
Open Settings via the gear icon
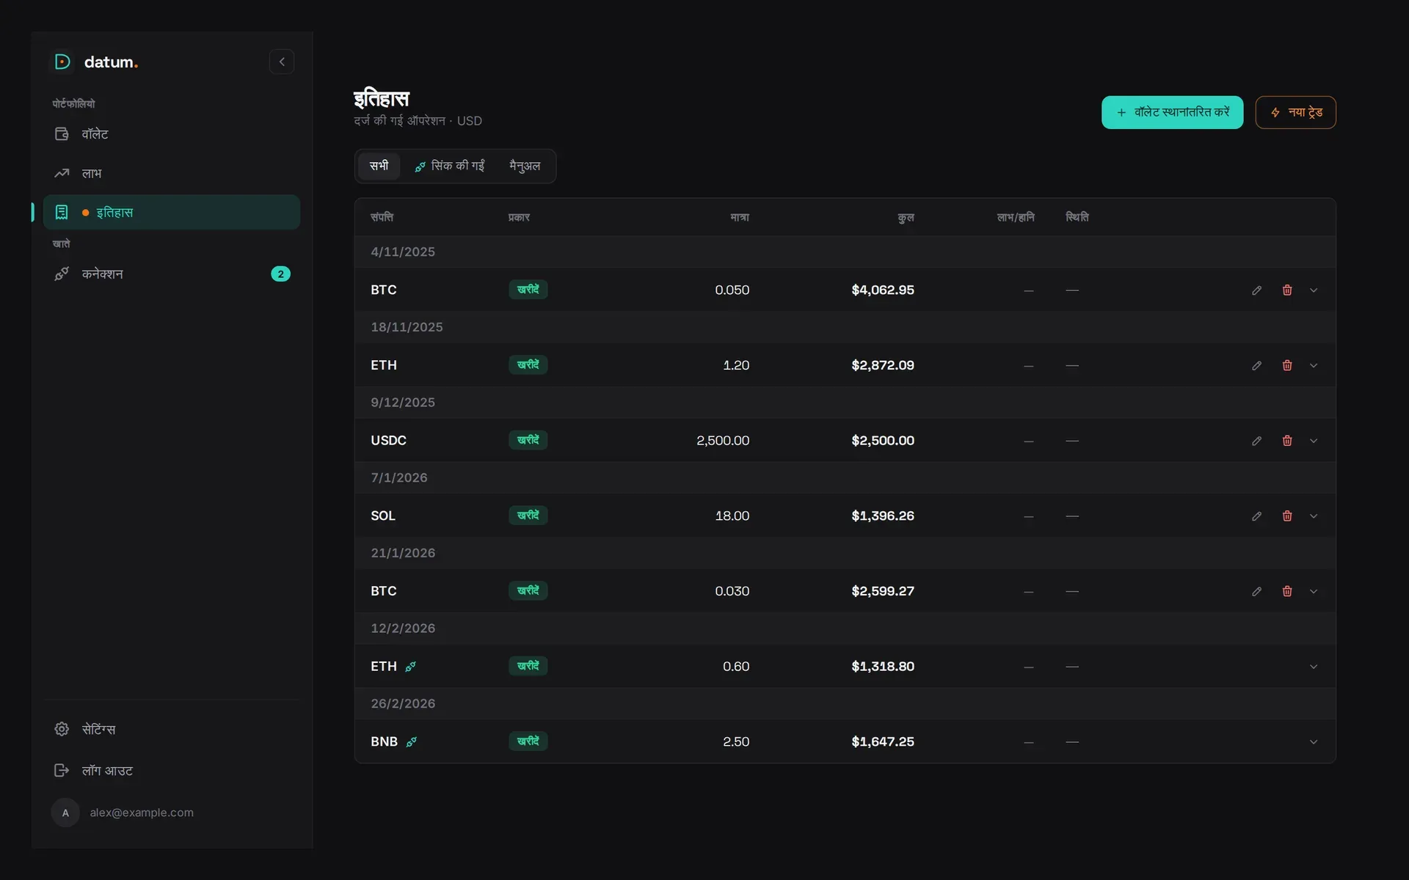pyautogui.click(x=62, y=729)
